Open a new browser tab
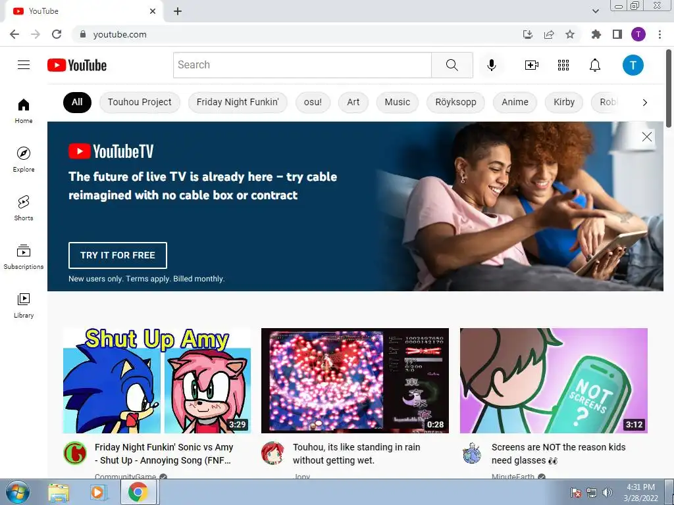 coord(178,11)
